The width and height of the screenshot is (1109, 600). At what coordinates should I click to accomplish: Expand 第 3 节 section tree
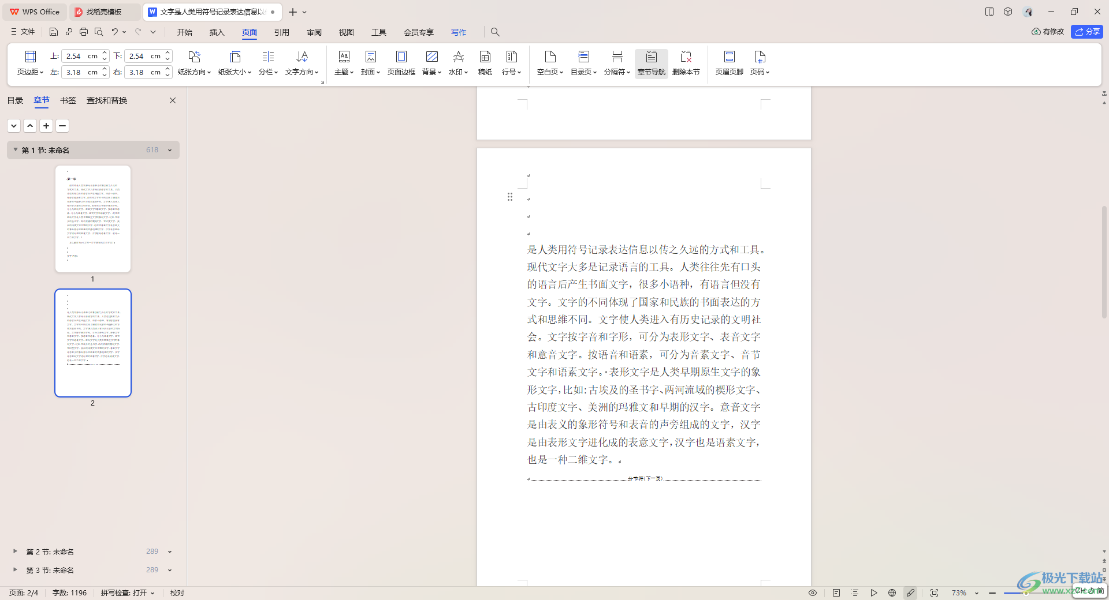pos(15,569)
